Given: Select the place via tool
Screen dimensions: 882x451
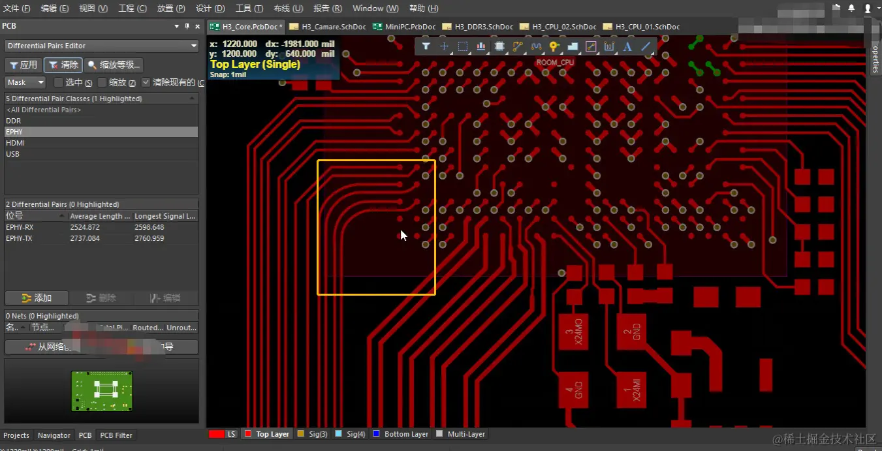Looking at the screenshot, I should (554, 46).
